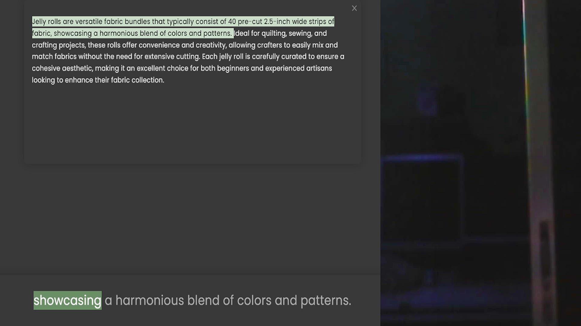Click 'collection.' at the end of the paragraph
Screen dimensions: 581x326
(x=148, y=80)
